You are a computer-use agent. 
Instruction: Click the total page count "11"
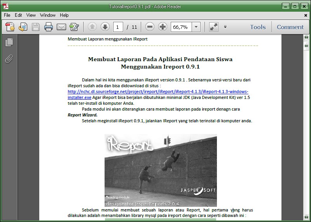(134, 27)
